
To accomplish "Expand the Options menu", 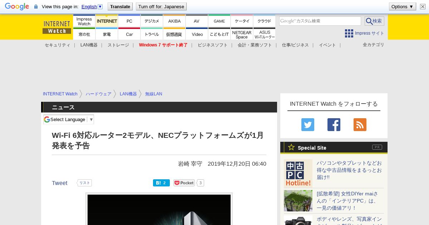I will point(402,6).
